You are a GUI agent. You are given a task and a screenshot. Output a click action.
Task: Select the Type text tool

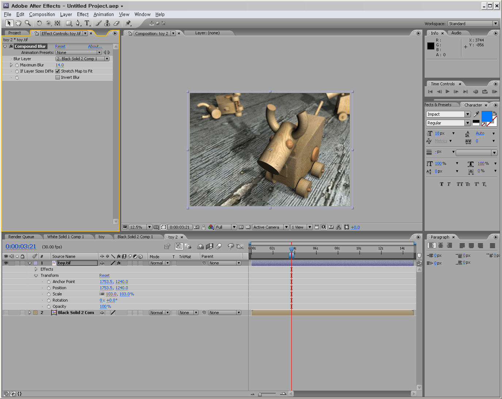click(87, 23)
